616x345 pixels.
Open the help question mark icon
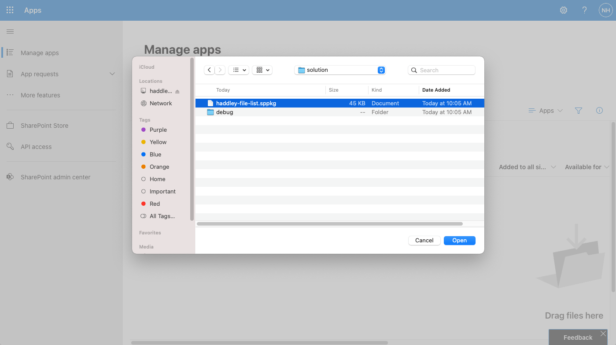585,10
